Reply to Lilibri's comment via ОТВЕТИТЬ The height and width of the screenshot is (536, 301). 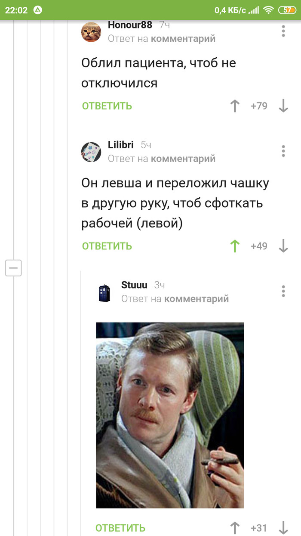107,246
